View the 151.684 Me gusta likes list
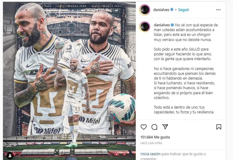This screenshot has width=233, height=160. pyautogui.click(x=155, y=137)
